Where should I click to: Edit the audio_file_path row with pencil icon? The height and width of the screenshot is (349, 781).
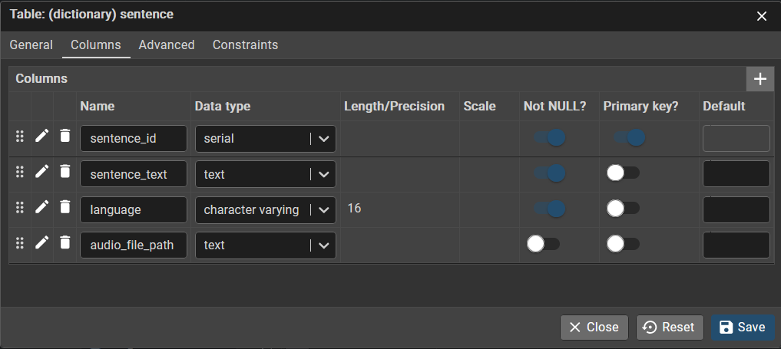[42, 242]
